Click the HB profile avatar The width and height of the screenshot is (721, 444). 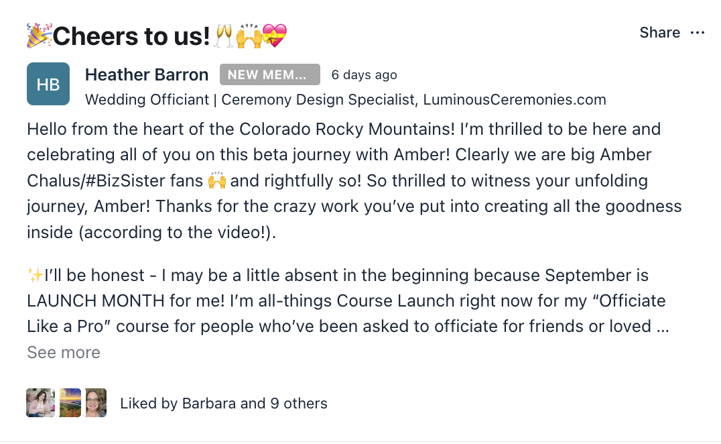[x=48, y=84]
